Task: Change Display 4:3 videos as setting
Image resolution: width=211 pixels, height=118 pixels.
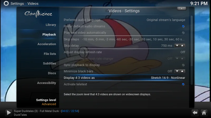Action: pos(124,78)
